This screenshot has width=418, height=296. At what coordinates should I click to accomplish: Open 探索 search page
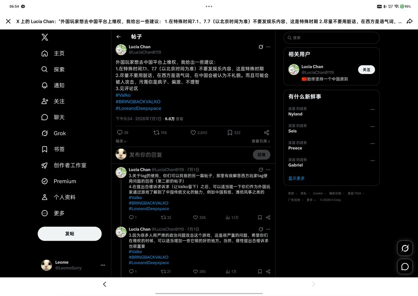53,69
